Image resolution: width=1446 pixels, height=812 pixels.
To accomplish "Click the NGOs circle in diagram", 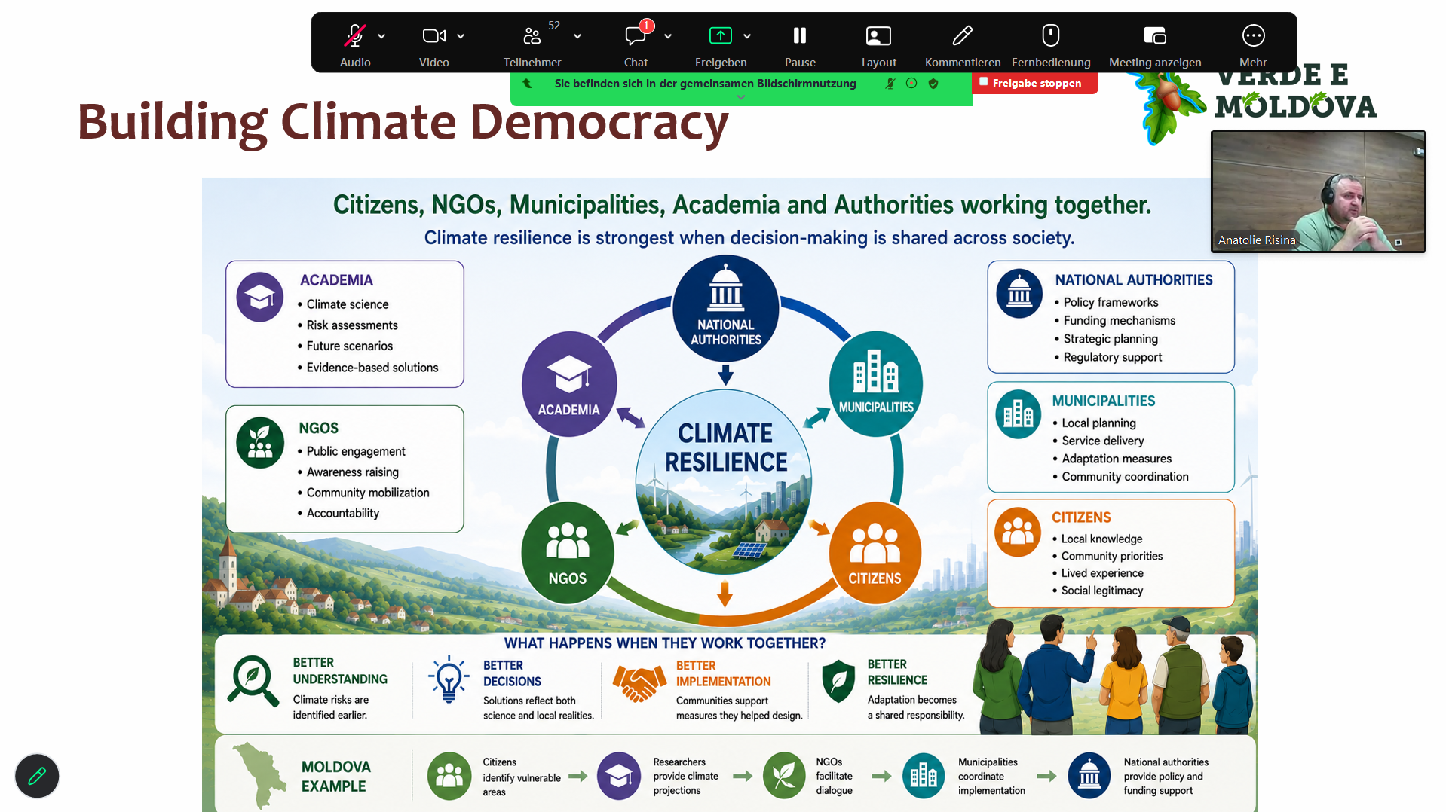I will point(568,553).
